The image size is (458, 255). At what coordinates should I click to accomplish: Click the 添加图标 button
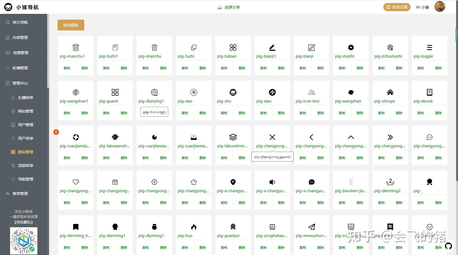pyautogui.click(x=71, y=25)
